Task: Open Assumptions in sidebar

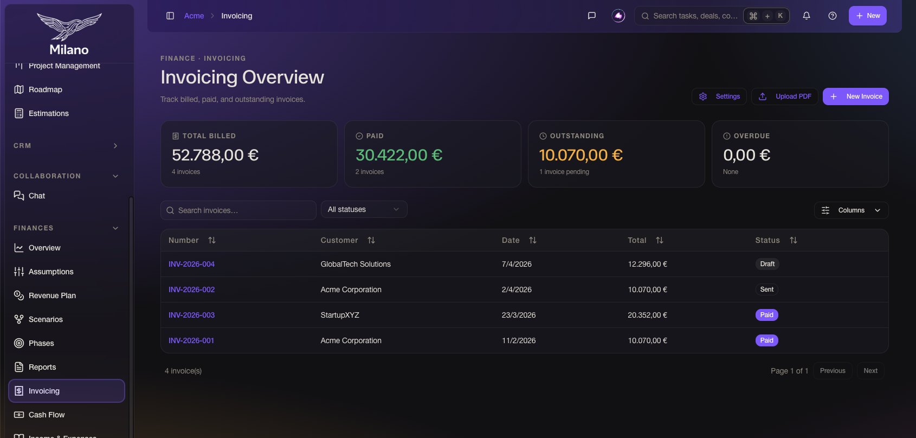Action: click(x=67, y=272)
